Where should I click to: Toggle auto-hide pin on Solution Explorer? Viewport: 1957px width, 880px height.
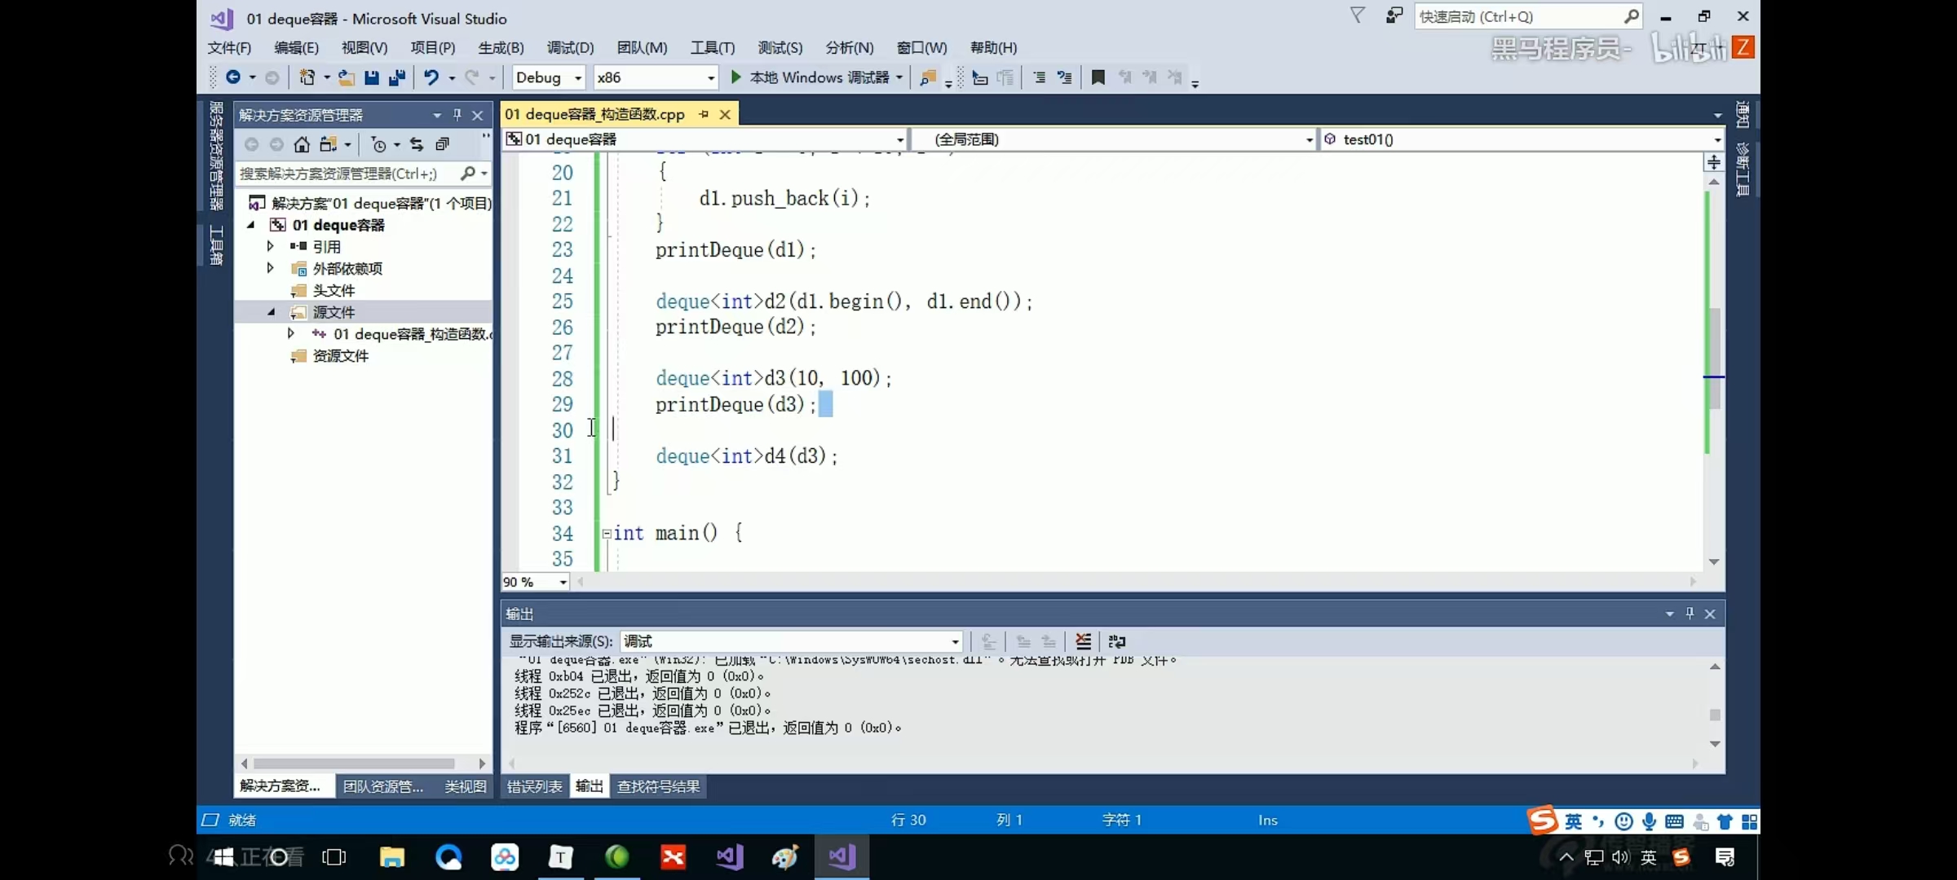pos(457,115)
